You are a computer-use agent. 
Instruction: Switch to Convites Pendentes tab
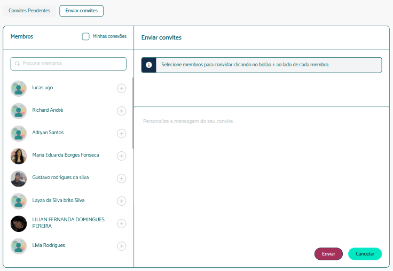pos(29,11)
